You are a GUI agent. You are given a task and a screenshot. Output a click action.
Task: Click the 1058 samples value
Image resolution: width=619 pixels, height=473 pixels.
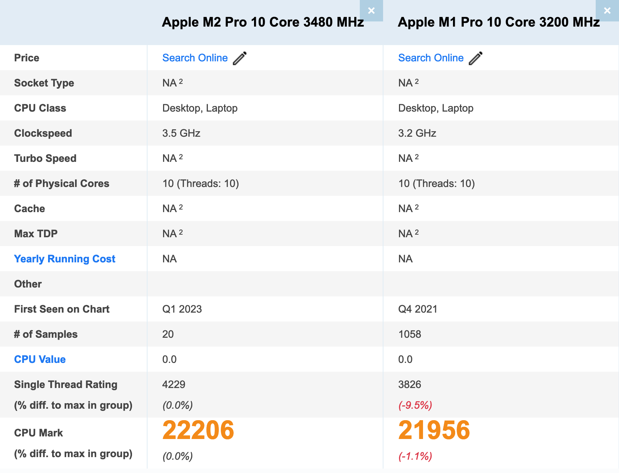tap(410, 334)
